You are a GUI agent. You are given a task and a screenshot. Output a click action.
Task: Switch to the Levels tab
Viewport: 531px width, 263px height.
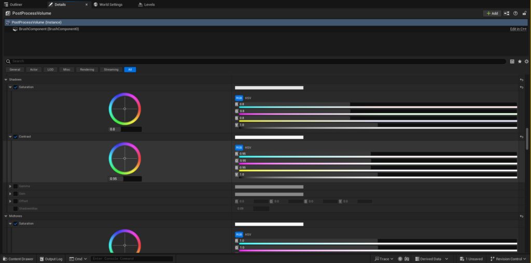point(147,4)
